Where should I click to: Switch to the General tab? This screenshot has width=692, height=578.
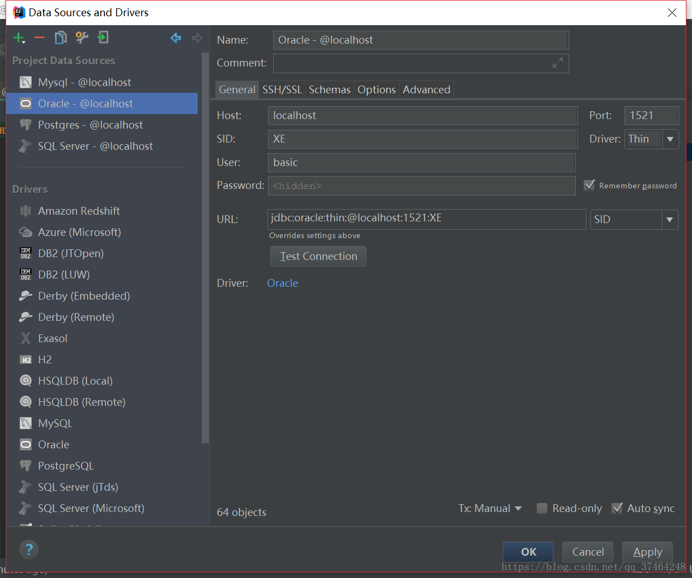(237, 89)
